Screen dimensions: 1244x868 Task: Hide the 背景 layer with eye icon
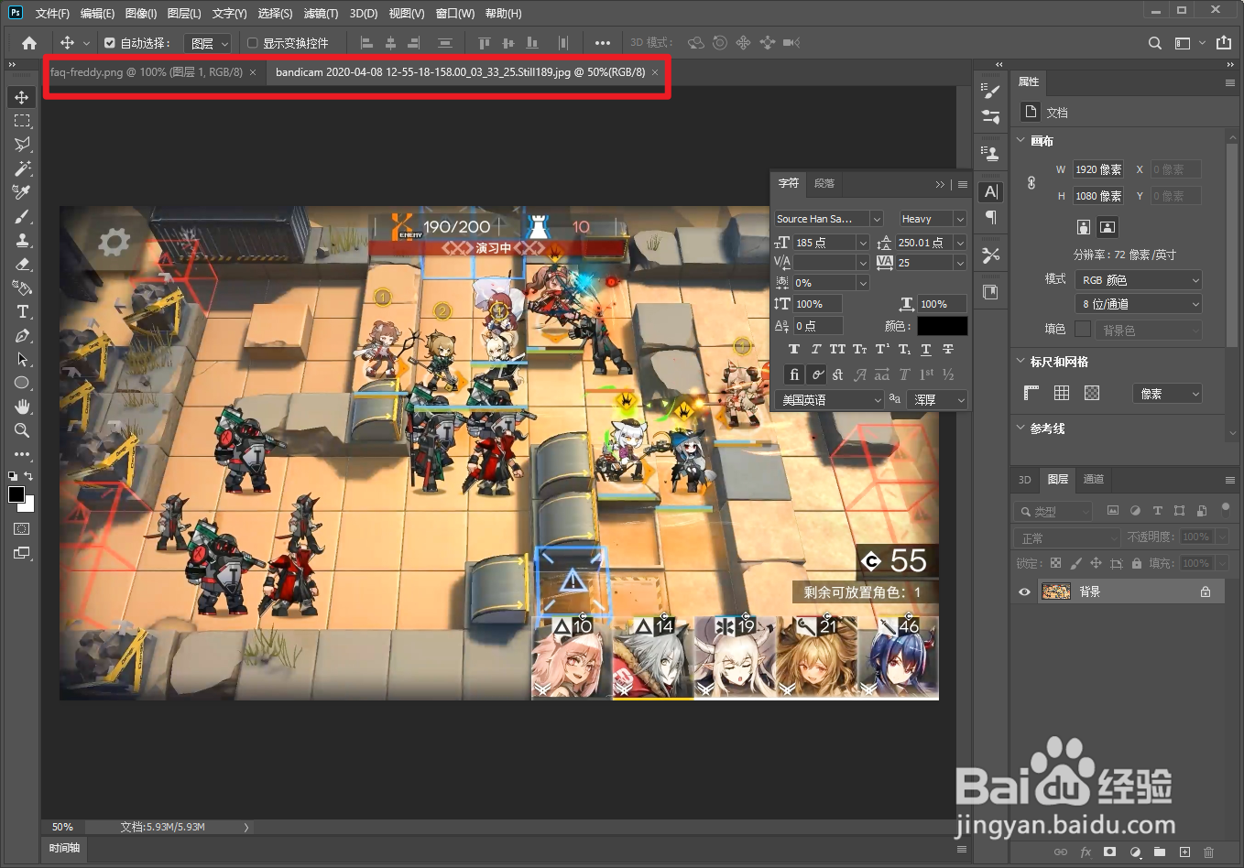pyautogui.click(x=1024, y=591)
